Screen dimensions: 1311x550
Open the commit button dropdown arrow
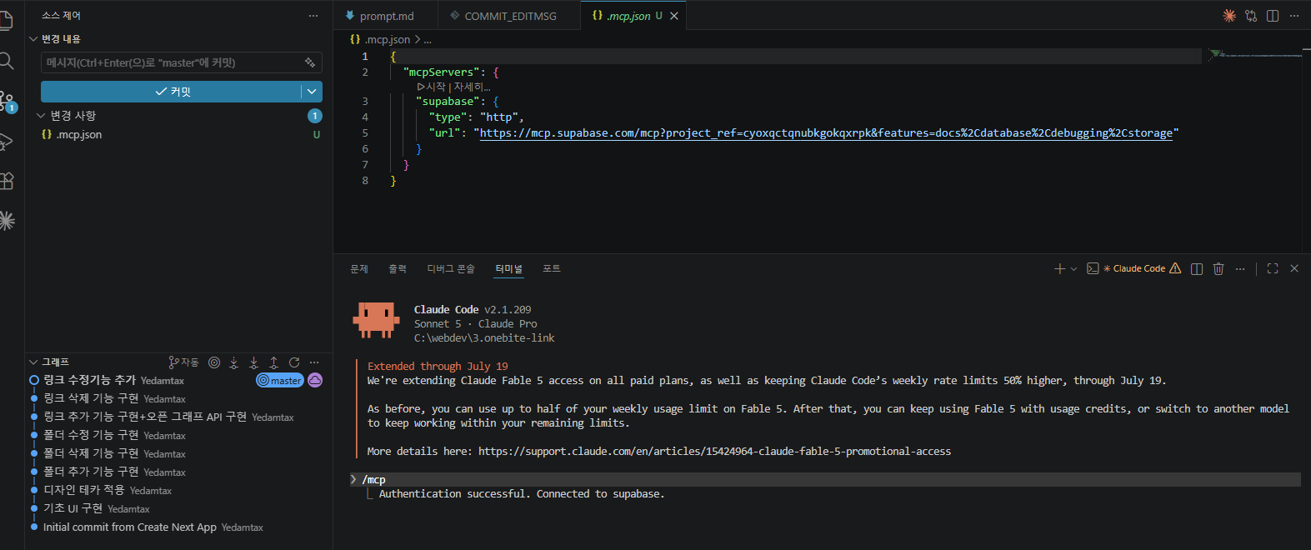point(312,92)
